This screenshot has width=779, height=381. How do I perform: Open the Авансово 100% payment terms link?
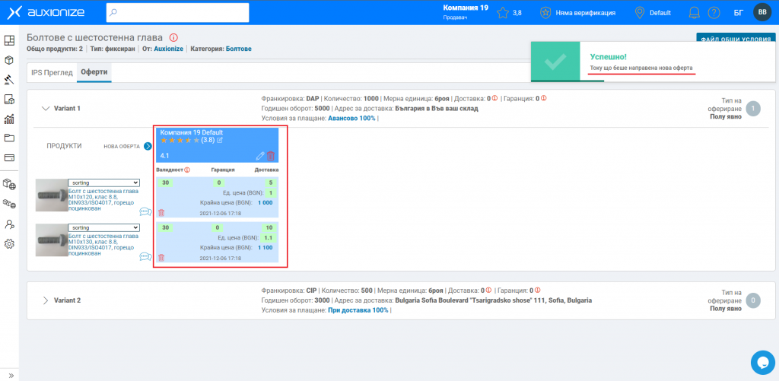pos(351,118)
